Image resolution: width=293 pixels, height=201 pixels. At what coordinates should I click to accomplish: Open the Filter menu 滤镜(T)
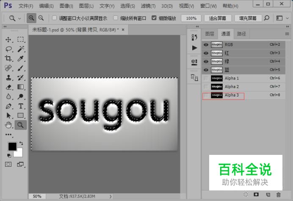[148, 6]
